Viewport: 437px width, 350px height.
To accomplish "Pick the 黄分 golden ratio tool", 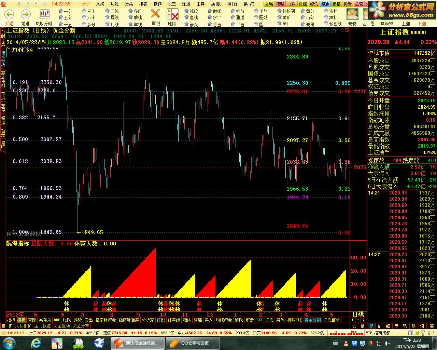I will (307, 11).
